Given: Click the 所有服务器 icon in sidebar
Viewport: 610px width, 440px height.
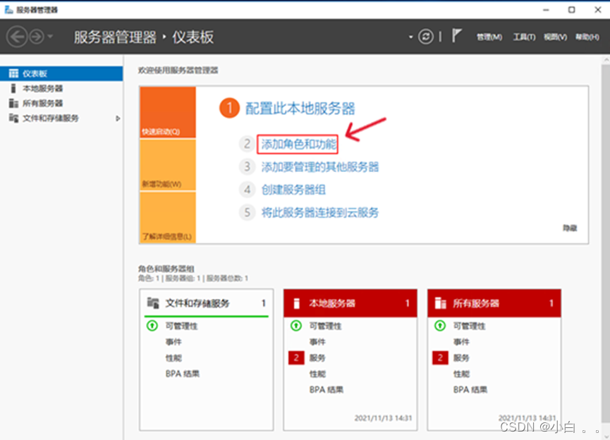Looking at the screenshot, I should click(13, 103).
